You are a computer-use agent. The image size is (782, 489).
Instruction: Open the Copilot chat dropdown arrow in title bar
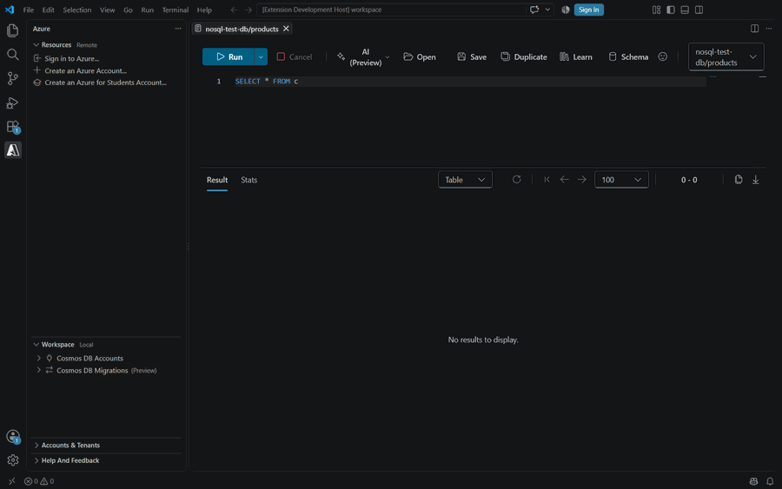547,10
